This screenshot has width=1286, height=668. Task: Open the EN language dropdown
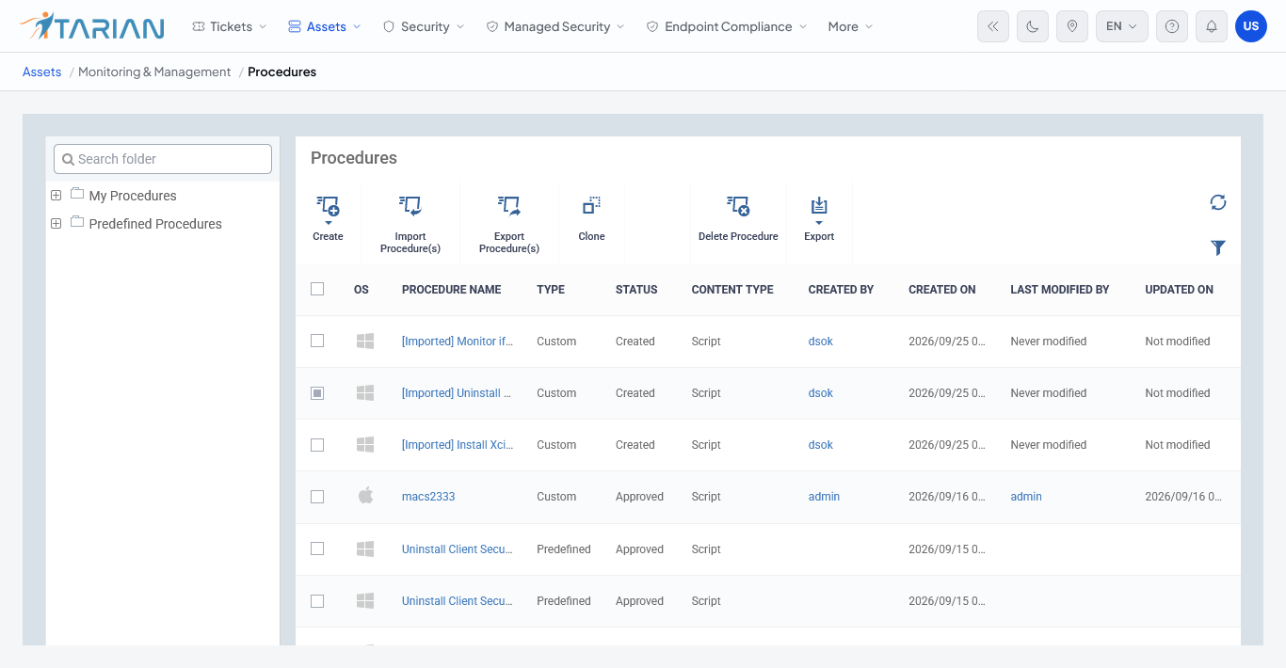pyautogui.click(x=1122, y=26)
